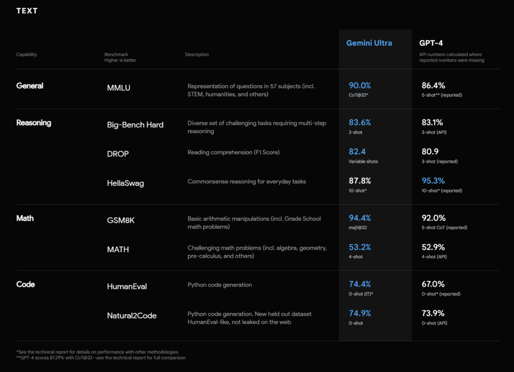This screenshot has height=372, width=514.
Task: Click the Math capability row label
Action: click(25, 219)
